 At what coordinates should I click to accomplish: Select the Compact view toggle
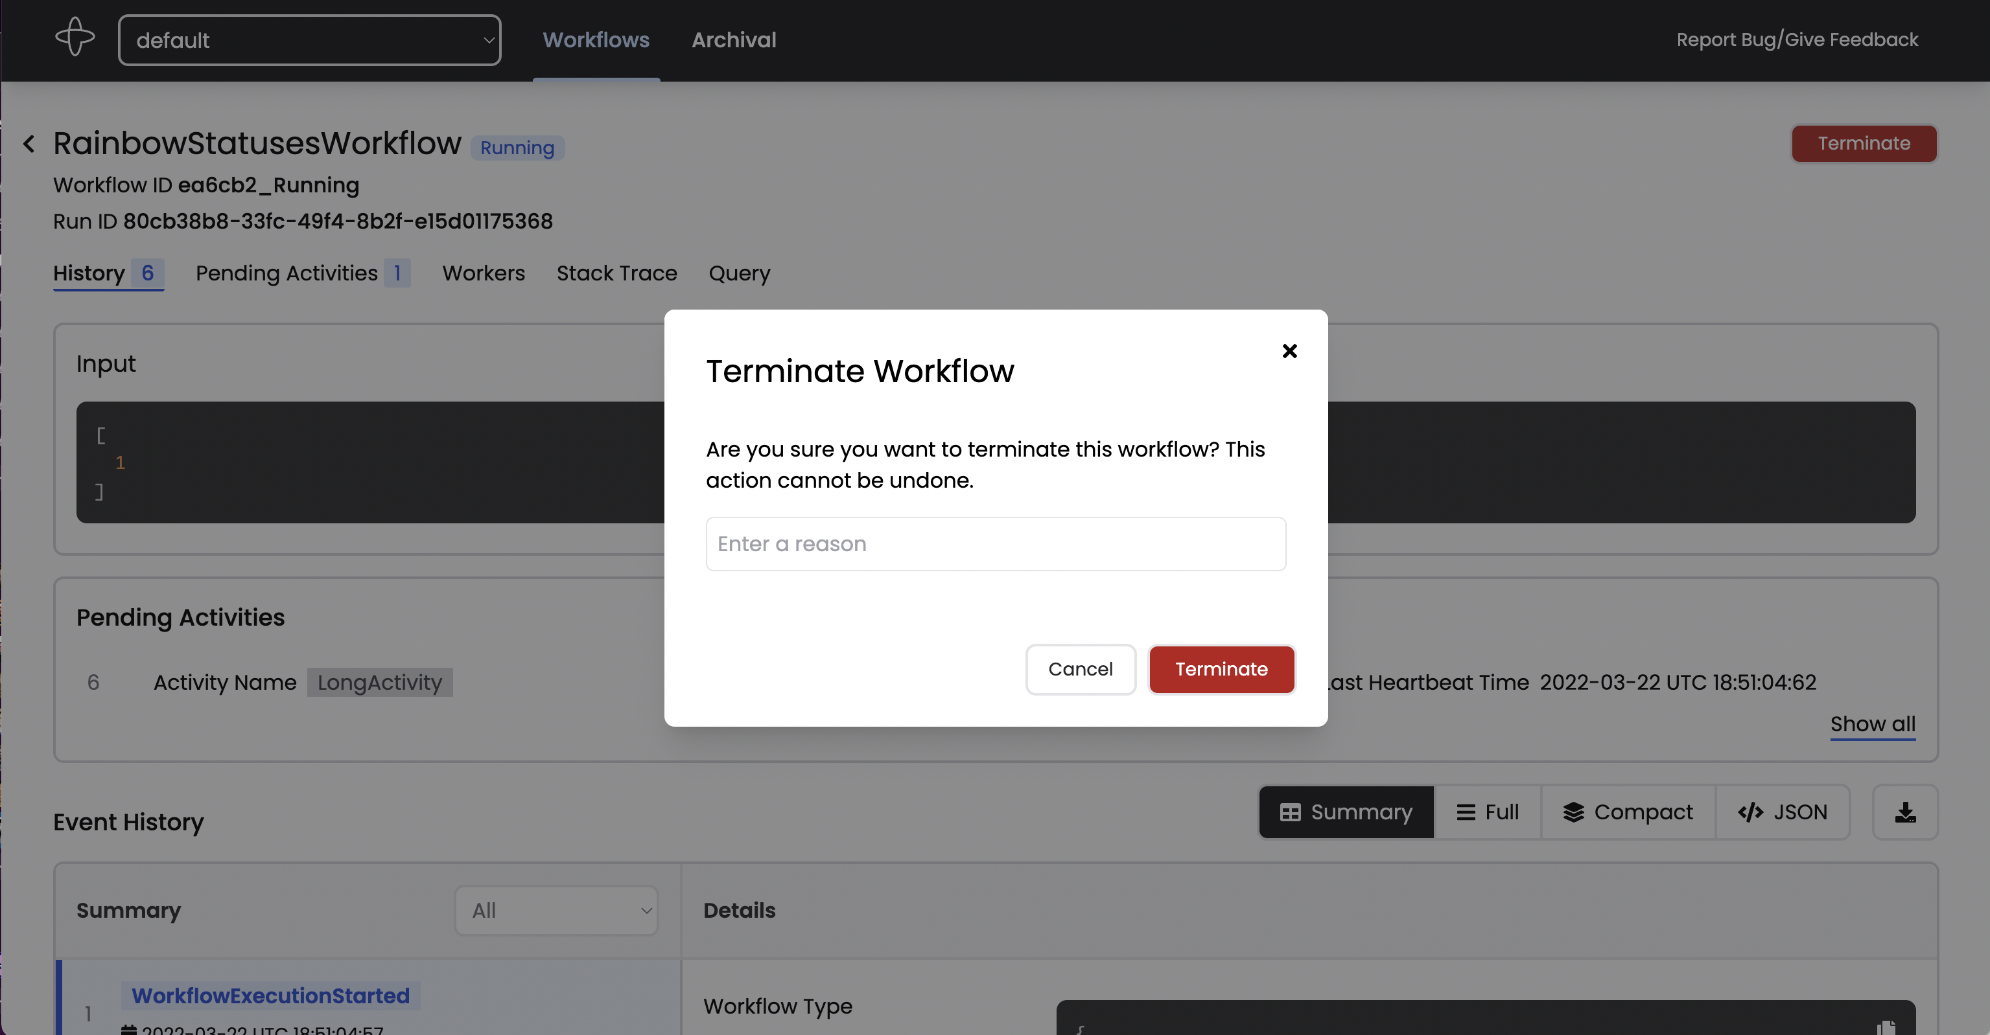point(1628,812)
